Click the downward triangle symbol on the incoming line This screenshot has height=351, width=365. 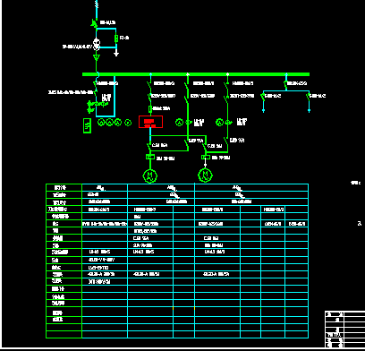[x=96, y=57]
